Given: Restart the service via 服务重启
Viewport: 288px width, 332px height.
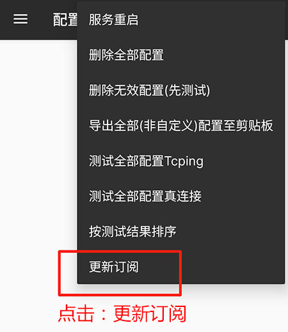Looking at the screenshot, I should coord(181,20).
